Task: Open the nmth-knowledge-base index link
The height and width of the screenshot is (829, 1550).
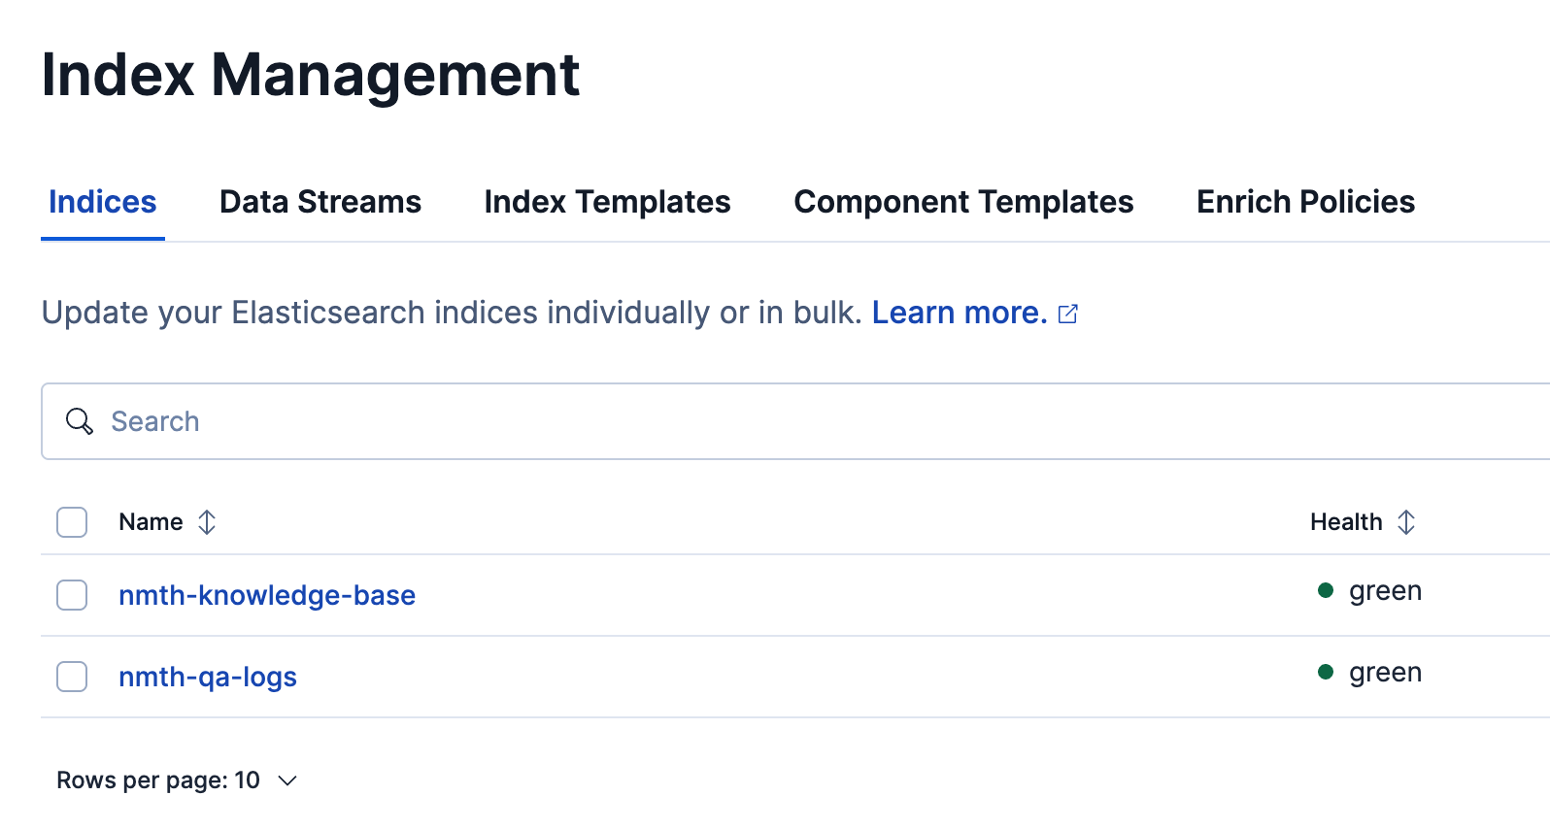Action: (x=267, y=595)
